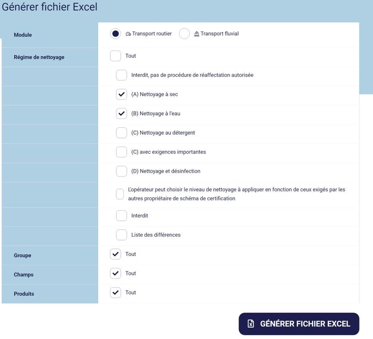This screenshot has height=339, width=373.
Task: Uncheck (B) Nettoyage à l'eau
Action: [122, 113]
